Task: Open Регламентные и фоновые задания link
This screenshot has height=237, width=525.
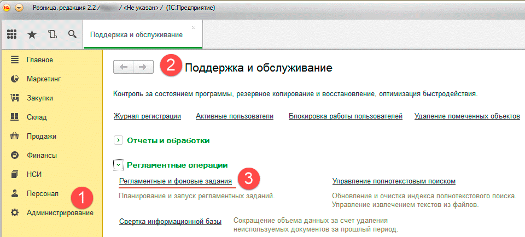Action: pyautogui.click(x=176, y=181)
